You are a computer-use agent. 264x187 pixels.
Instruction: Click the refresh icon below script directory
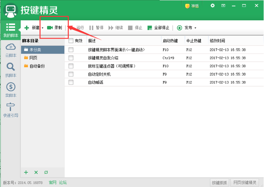46,172
